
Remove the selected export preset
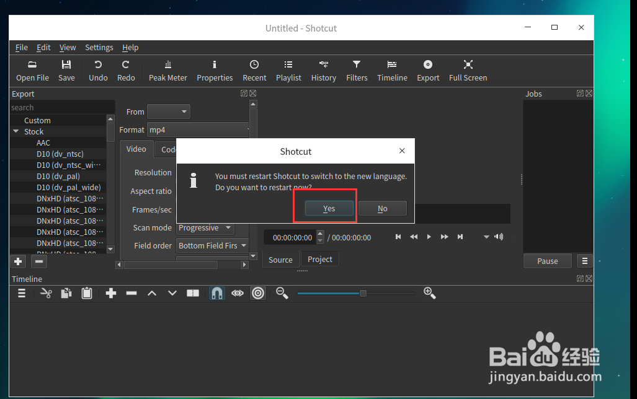point(39,261)
